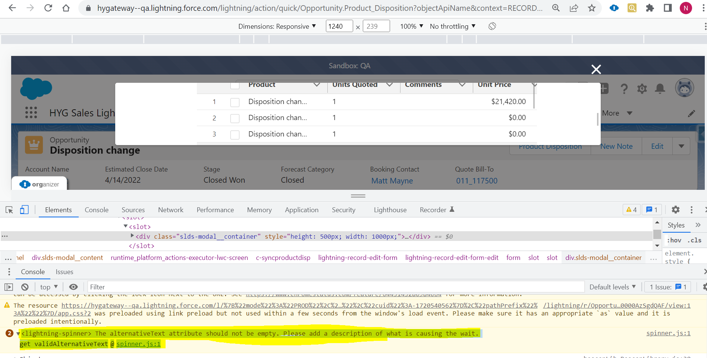Bookmark this page with the star icon
The height and width of the screenshot is (358, 707).
pyautogui.click(x=592, y=8)
